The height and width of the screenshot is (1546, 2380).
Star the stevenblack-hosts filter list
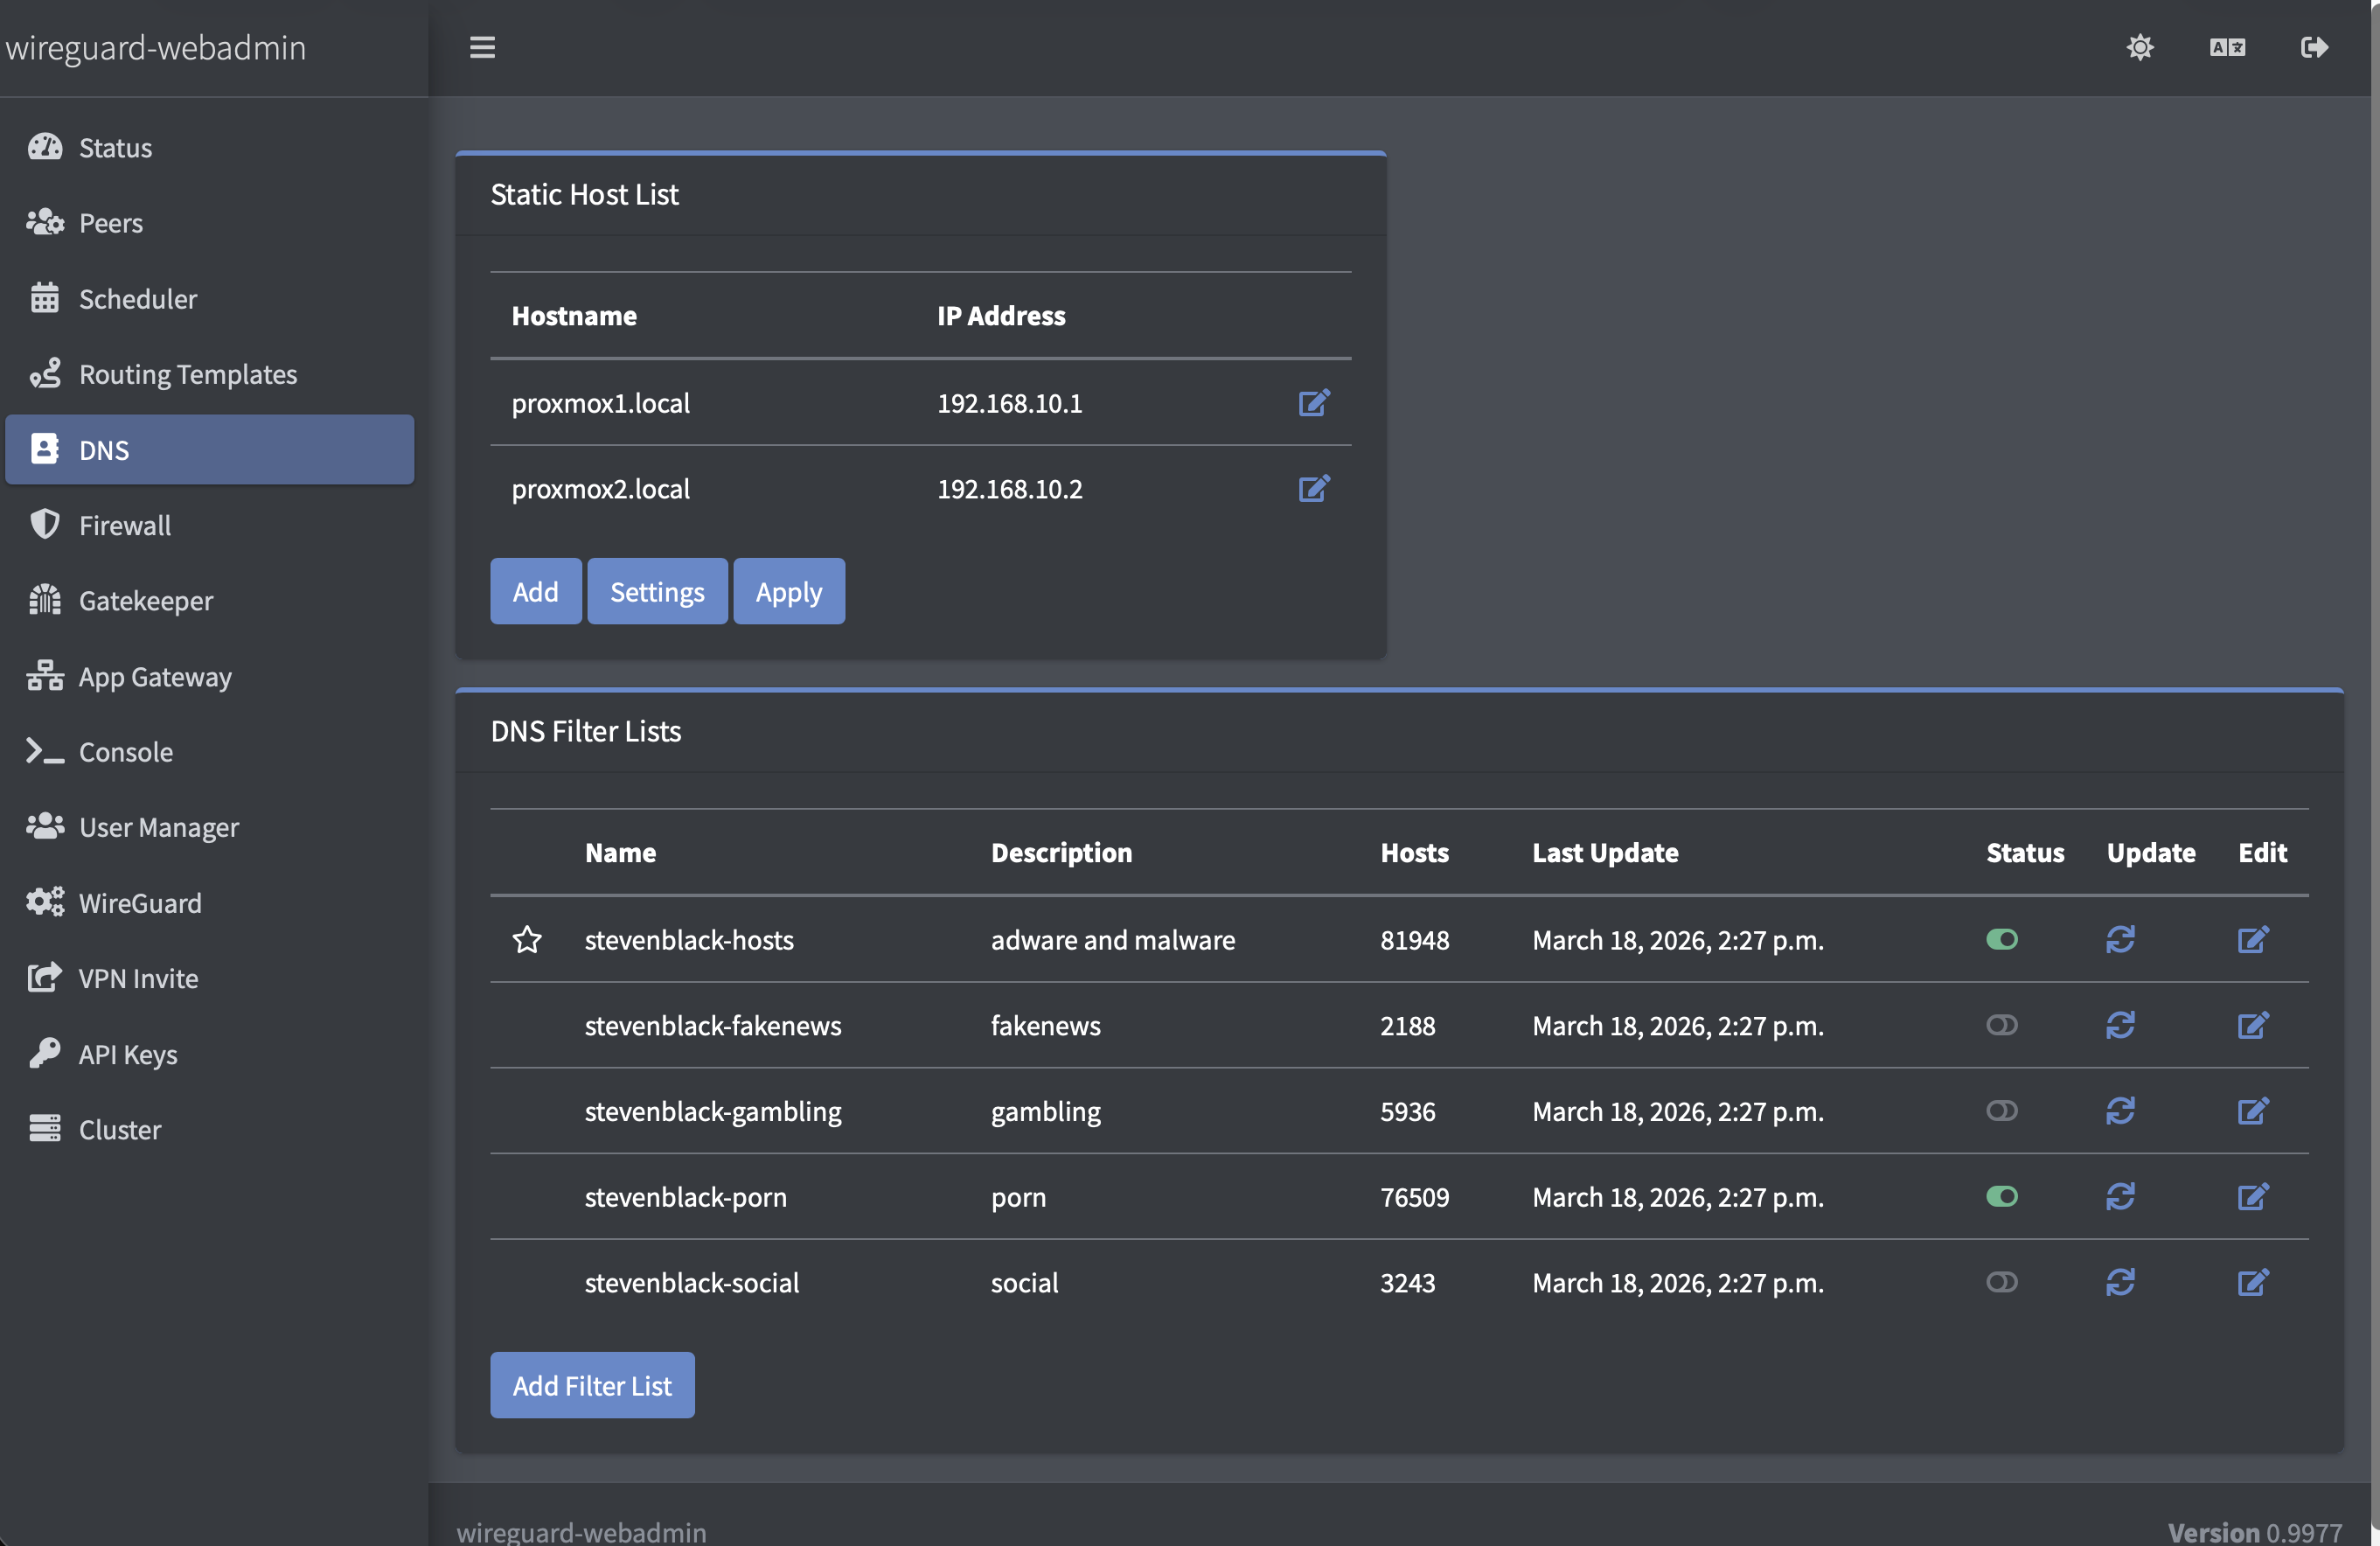point(528,939)
